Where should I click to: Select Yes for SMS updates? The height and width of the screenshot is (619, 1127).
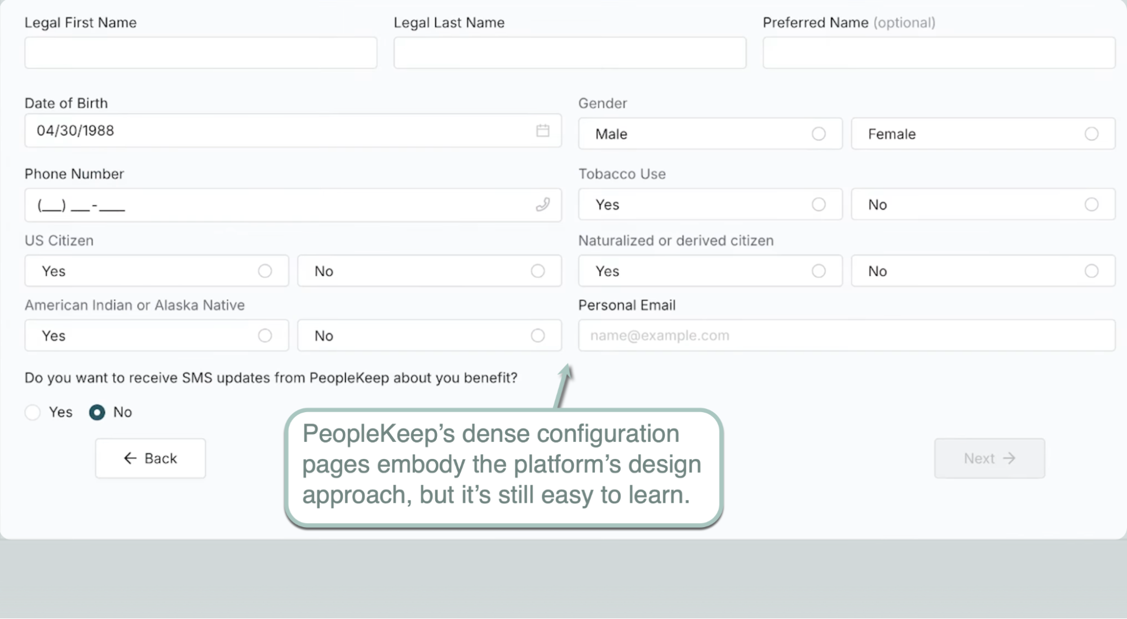tap(33, 413)
